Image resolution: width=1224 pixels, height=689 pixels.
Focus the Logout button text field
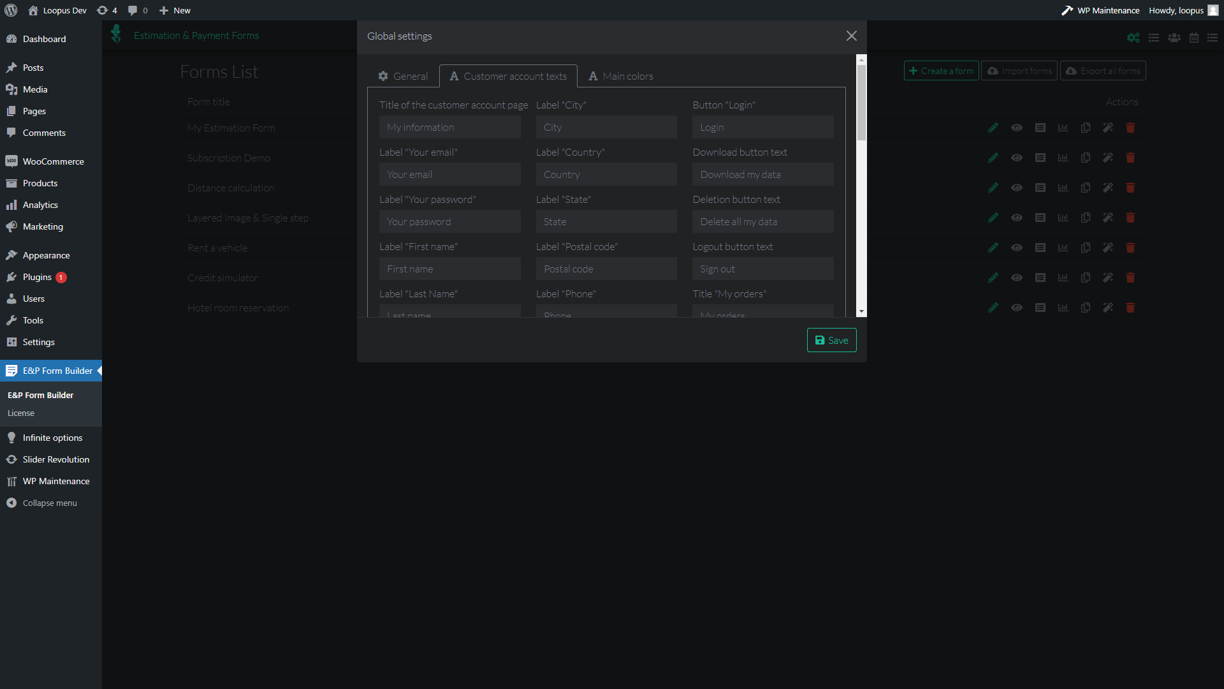click(x=762, y=269)
